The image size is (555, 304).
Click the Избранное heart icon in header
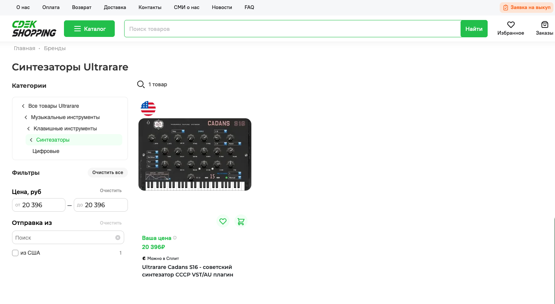pos(511,25)
